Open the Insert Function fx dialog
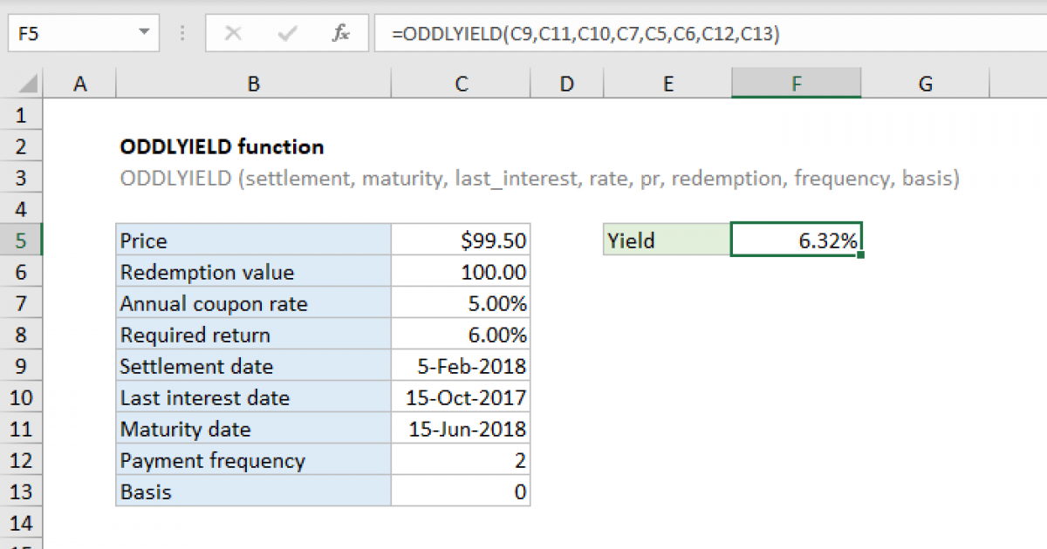 [341, 34]
